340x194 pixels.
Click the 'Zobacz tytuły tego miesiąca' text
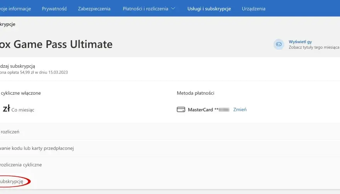314,47
